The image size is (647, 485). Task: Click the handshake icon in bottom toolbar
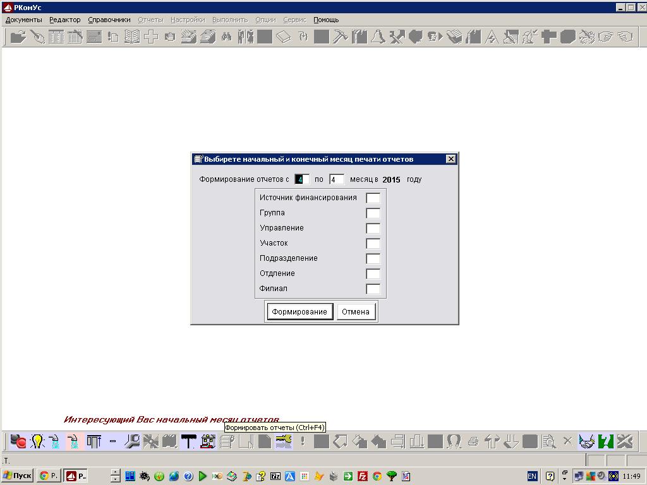pos(587,441)
